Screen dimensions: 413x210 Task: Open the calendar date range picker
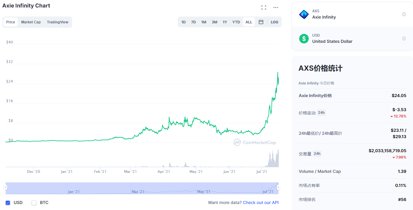pyautogui.click(x=261, y=22)
